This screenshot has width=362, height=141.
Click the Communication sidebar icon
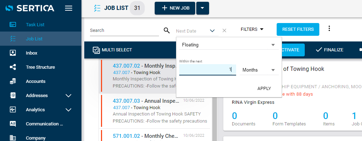point(13,124)
